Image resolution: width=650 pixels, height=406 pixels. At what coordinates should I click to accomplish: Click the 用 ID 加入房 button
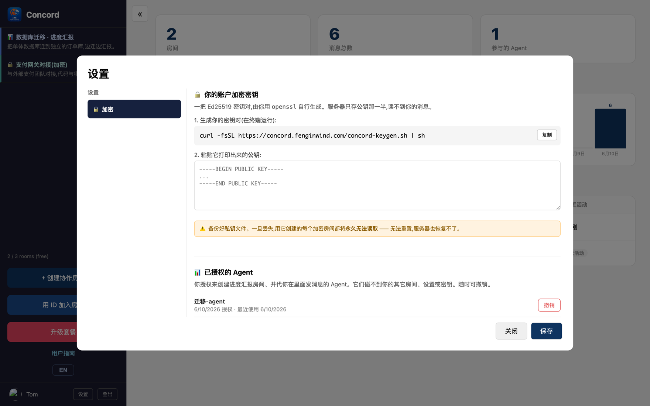42,305
